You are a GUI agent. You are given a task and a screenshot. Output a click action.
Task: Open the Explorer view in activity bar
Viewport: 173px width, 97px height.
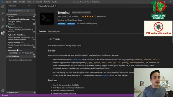click(3, 7)
